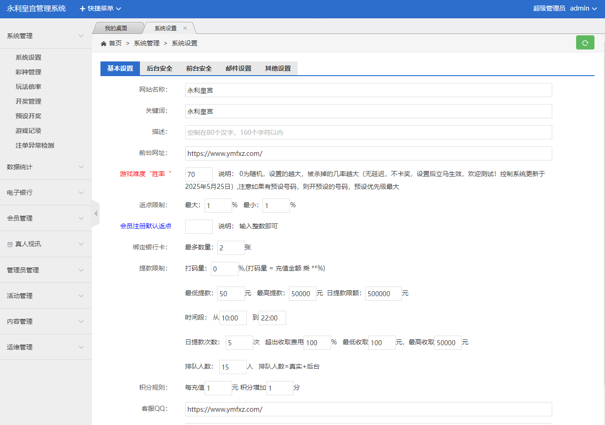Switch to the 后台安全 tab

click(x=159, y=68)
